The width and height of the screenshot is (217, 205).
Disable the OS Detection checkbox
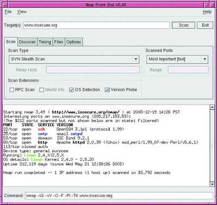(72, 90)
